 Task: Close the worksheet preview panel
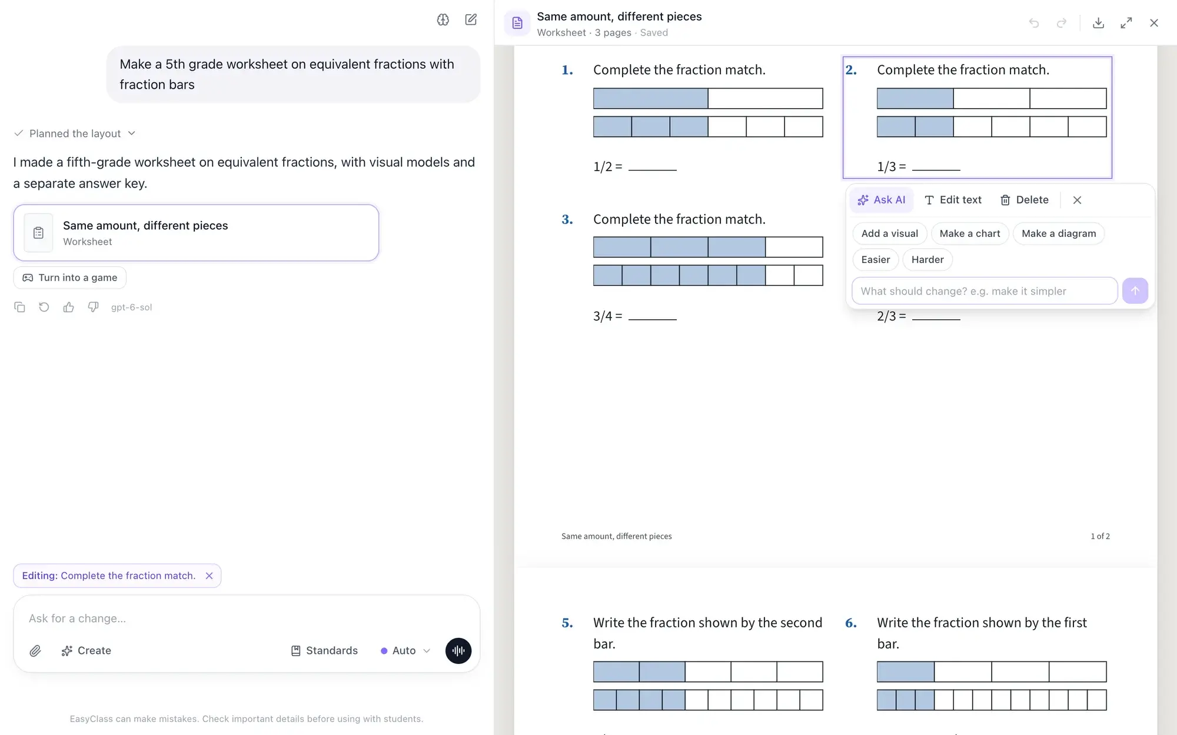point(1154,23)
